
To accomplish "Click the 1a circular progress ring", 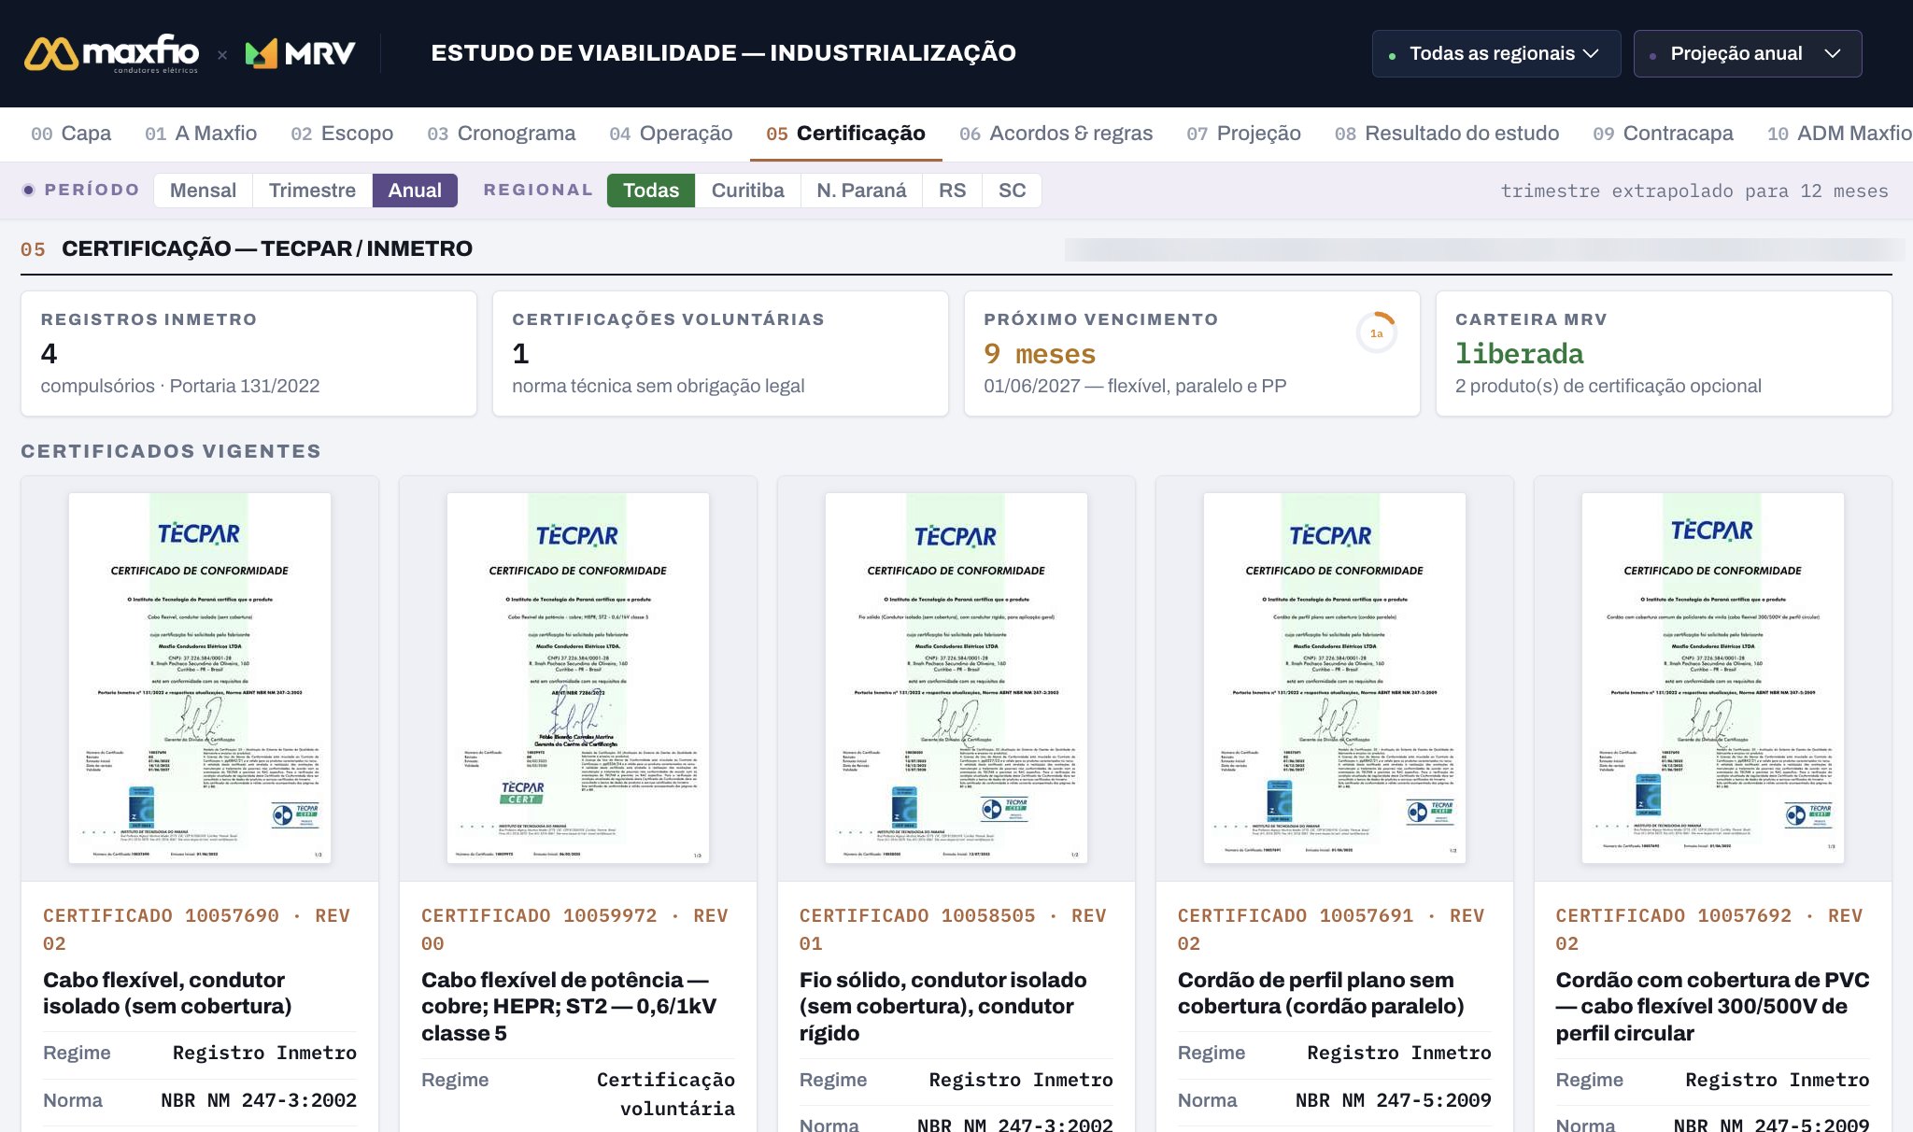I will point(1376,333).
